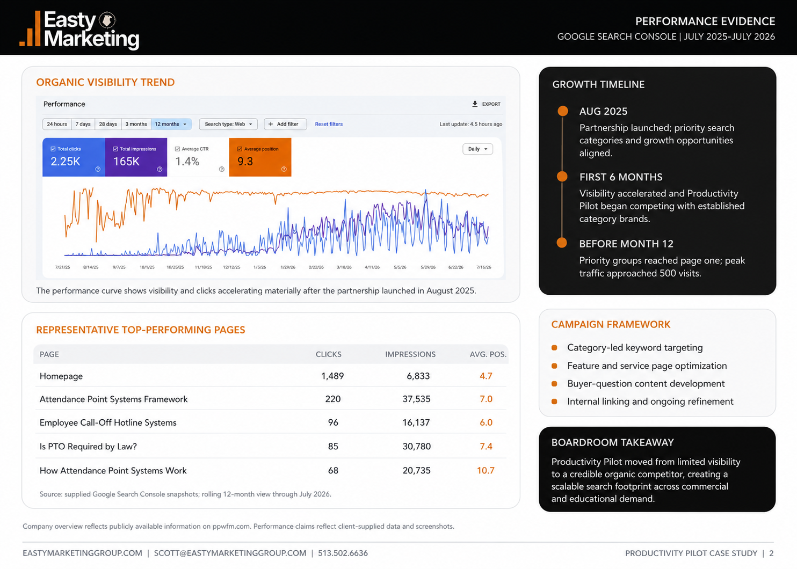
Task: Click the IMPRESSIONS column header
Action: tap(410, 354)
